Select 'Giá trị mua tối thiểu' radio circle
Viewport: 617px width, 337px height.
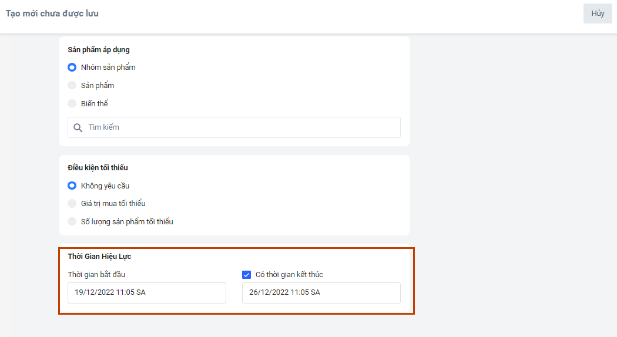tap(72, 204)
